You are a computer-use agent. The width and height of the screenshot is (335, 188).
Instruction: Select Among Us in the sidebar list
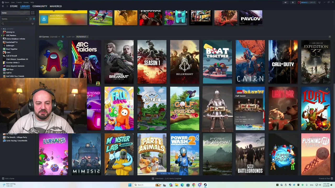[x=10, y=32]
